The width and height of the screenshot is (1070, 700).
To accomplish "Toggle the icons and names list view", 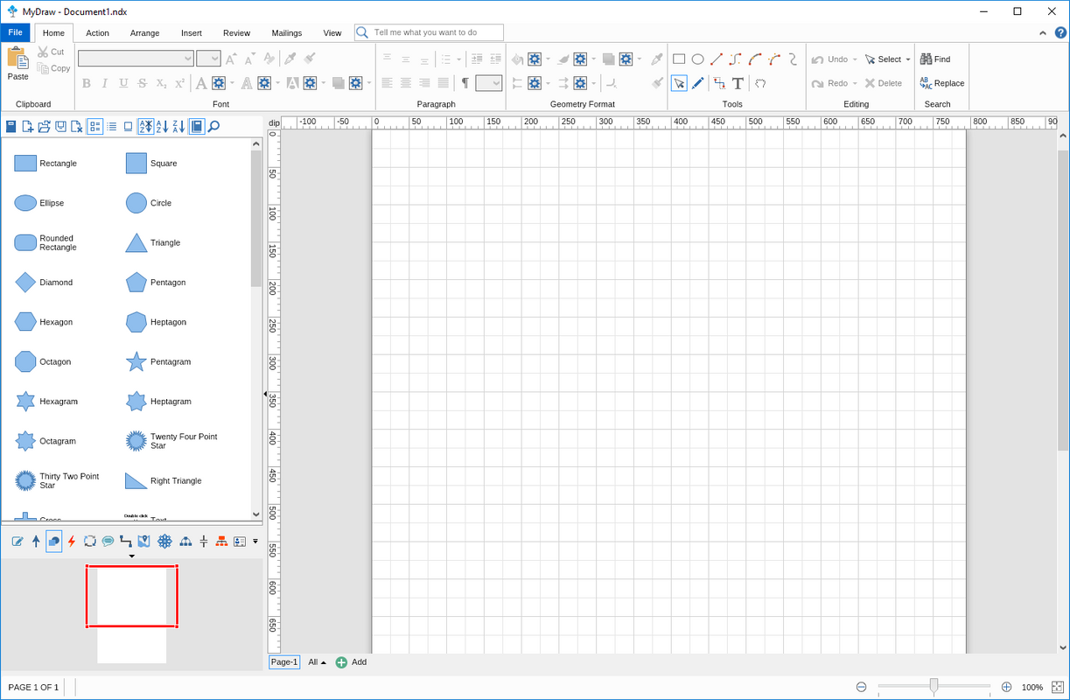I will 95,127.
